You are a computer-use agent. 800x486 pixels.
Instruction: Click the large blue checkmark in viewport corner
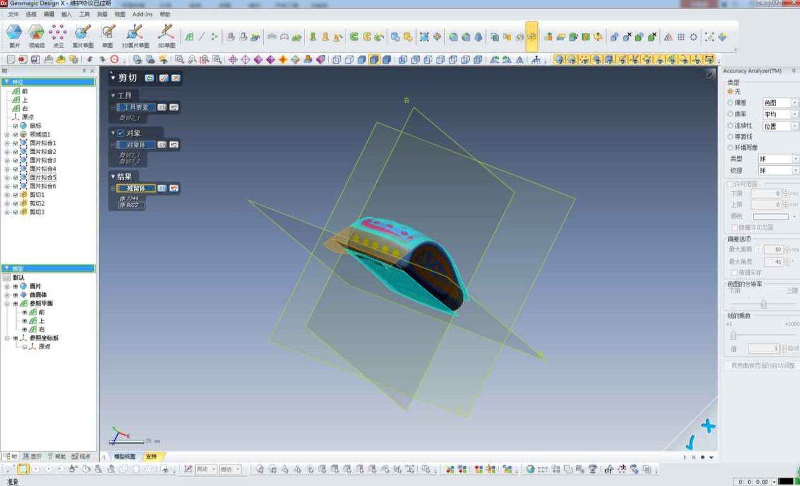[690, 442]
